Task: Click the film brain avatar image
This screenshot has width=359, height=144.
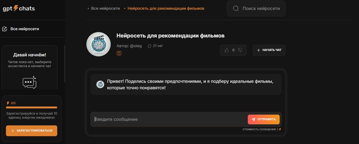Action: [99, 44]
